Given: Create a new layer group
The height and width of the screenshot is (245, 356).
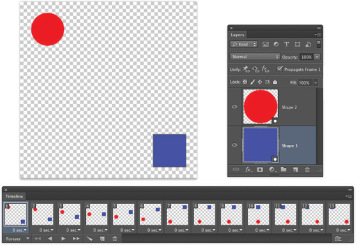Looking at the screenshot, I should coord(284,169).
